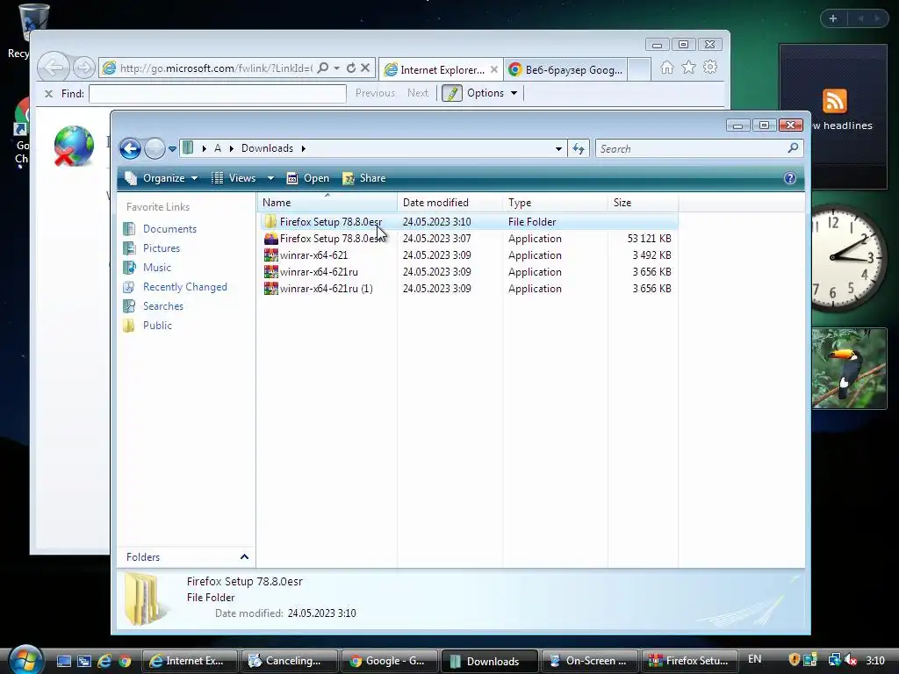This screenshot has height=674, width=899.
Task: Switch to the Google Chrome browser tab
Action: coord(565,70)
